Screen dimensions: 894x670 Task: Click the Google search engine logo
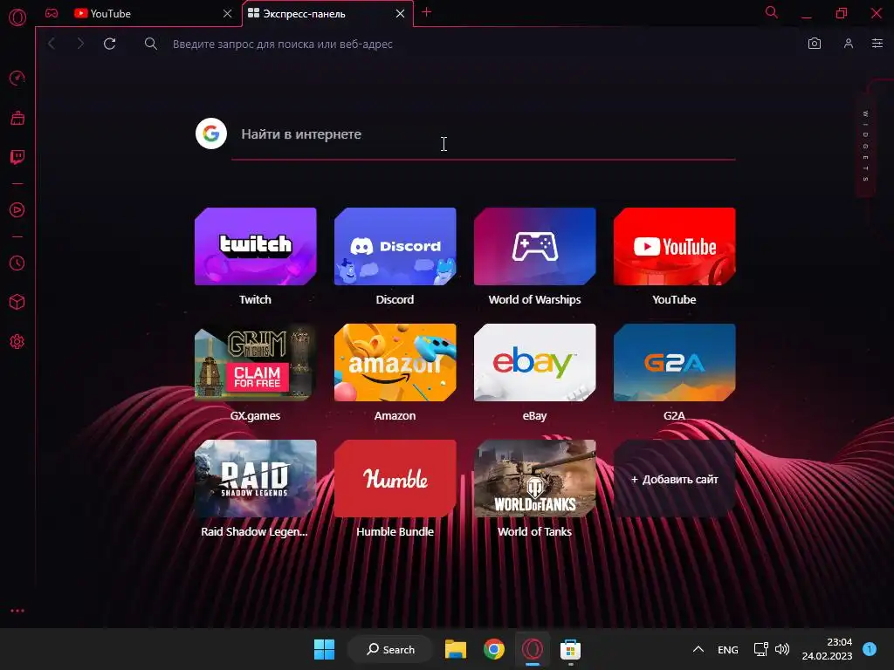coord(211,133)
